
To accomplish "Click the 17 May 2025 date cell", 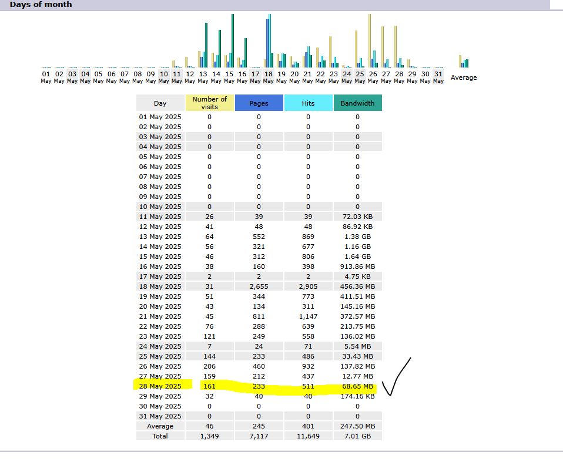I will tap(160, 276).
